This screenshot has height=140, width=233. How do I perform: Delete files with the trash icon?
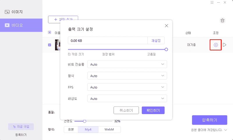[223, 20]
